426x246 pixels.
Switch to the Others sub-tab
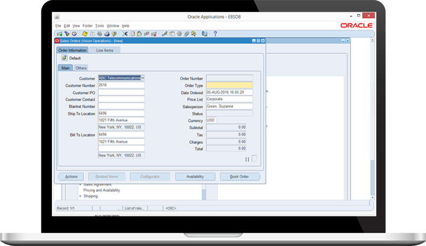pos(81,68)
